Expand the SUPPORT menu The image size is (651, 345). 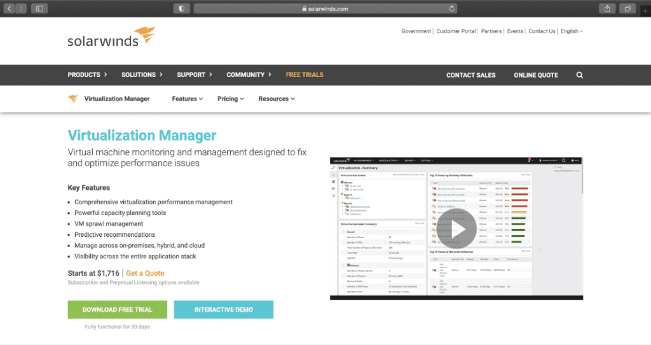pyautogui.click(x=195, y=75)
